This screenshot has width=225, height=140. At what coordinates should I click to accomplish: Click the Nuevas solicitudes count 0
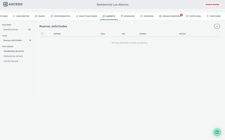point(30,40)
